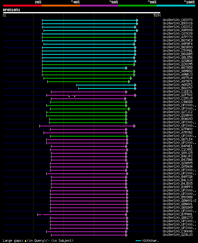Screen dimensions: 198x243
Task: Click the green alignment bar for A9TN71
Action: coord(88,82)
